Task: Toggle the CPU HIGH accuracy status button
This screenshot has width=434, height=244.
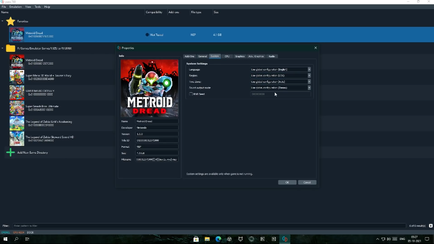Action: [x=19, y=232]
